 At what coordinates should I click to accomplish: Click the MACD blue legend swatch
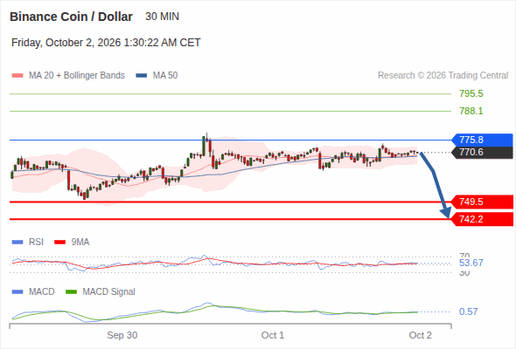click(x=17, y=292)
